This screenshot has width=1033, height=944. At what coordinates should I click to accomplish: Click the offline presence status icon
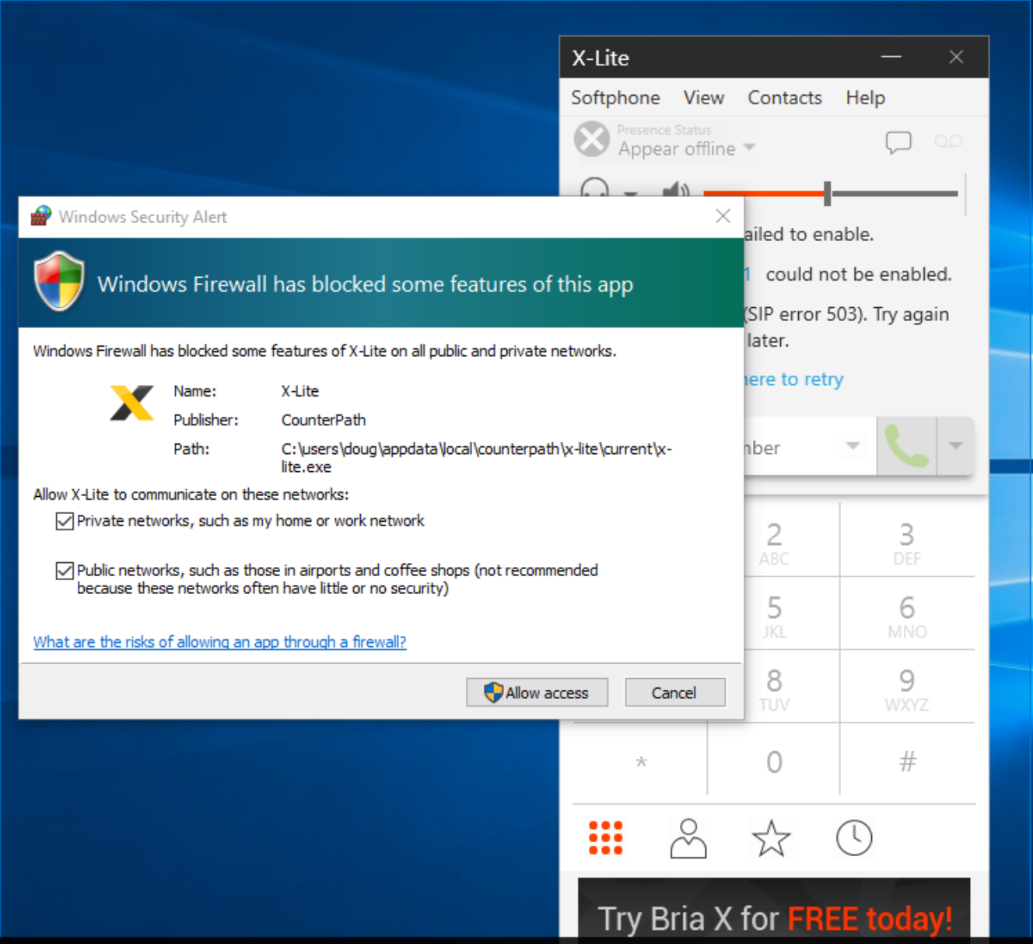point(592,140)
